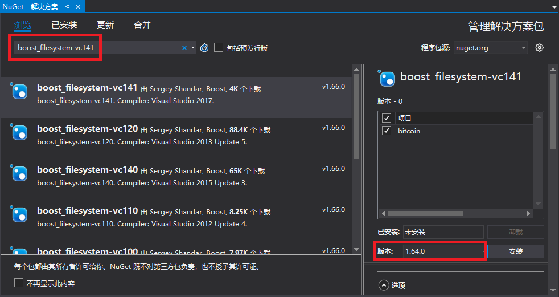Click the 已安装 未安装 field
This screenshot has width=559, height=297.
point(443,232)
